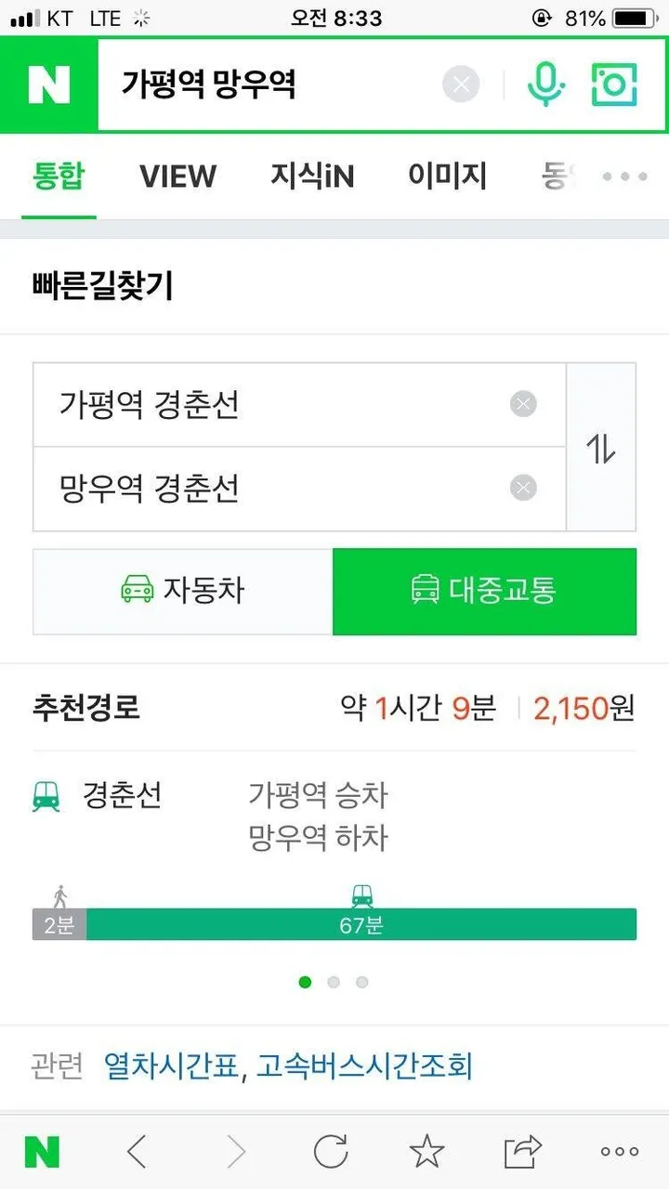Open the 고속버스시간조회 link
The height and width of the screenshot is (1189, 669).
pyautogui.click(x=364, y=1066)
